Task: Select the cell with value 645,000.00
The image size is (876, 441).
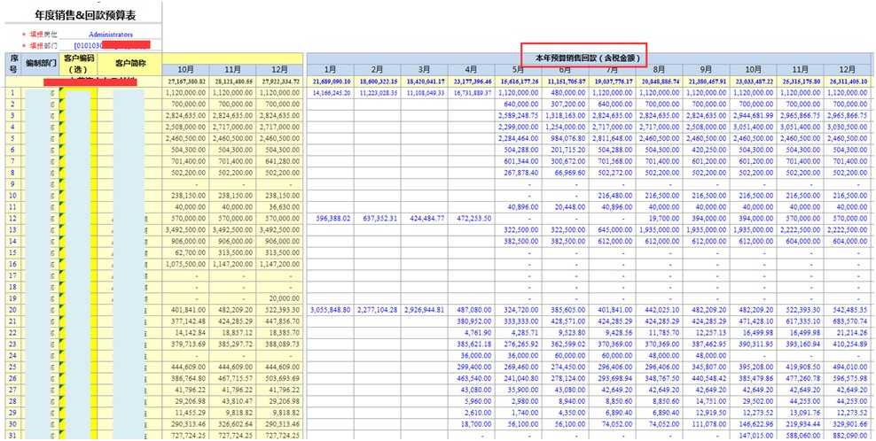Action: click(612, 229)
